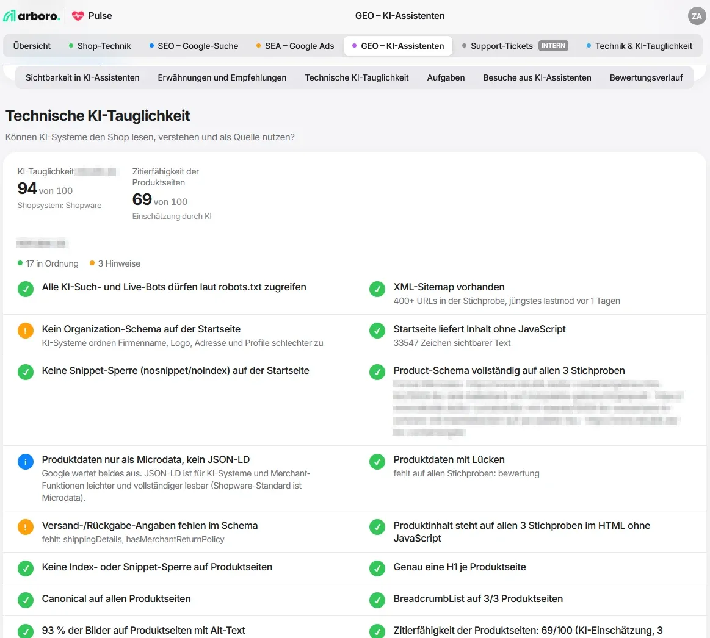The image size is (710, 638).
Task: Click 'Produktdaten mit Lücken' title
Action: (x=449, y=459)
